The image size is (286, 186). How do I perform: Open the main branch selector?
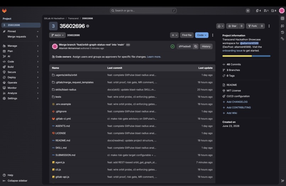pos(57,35)
